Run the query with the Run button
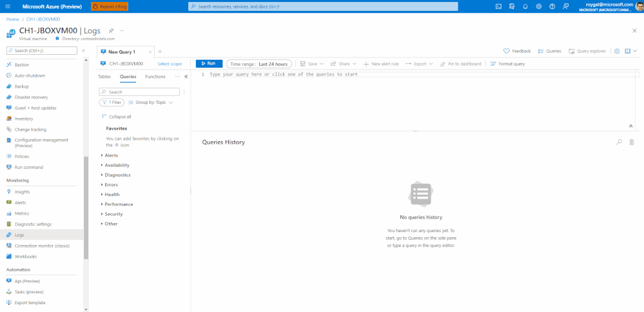 pyautogui.click(x=209, y=64)
